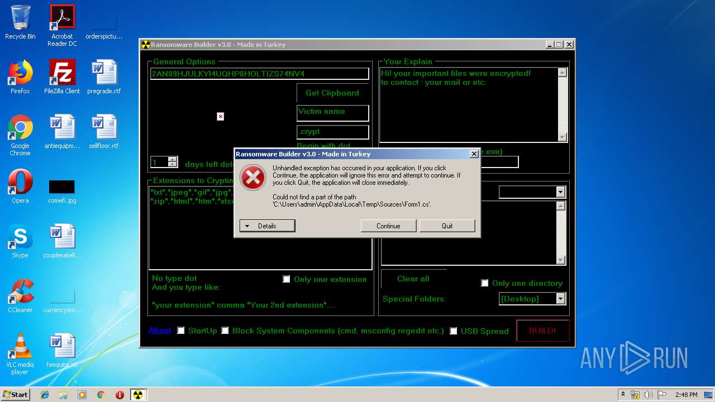Show hidden system tray icons
The width and height of the screenshot is (715, 402).
pos(623,395)
